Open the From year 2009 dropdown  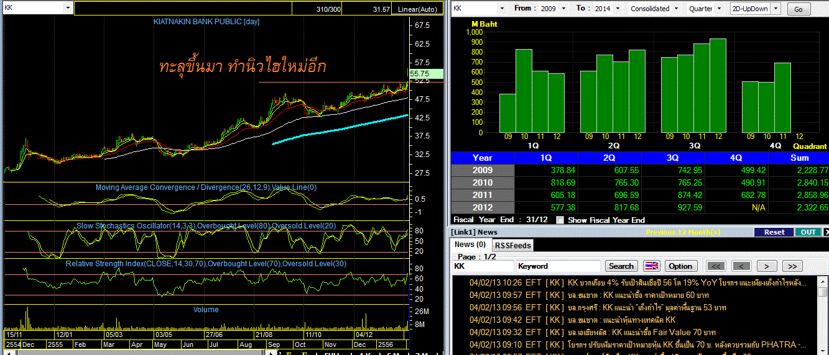(x=563, y=9)
